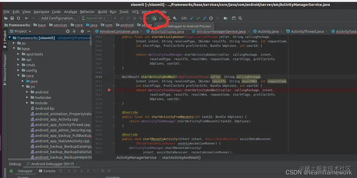
Task: Click the Project tree vertical scrollbar
Action: [x=91, y=41]
